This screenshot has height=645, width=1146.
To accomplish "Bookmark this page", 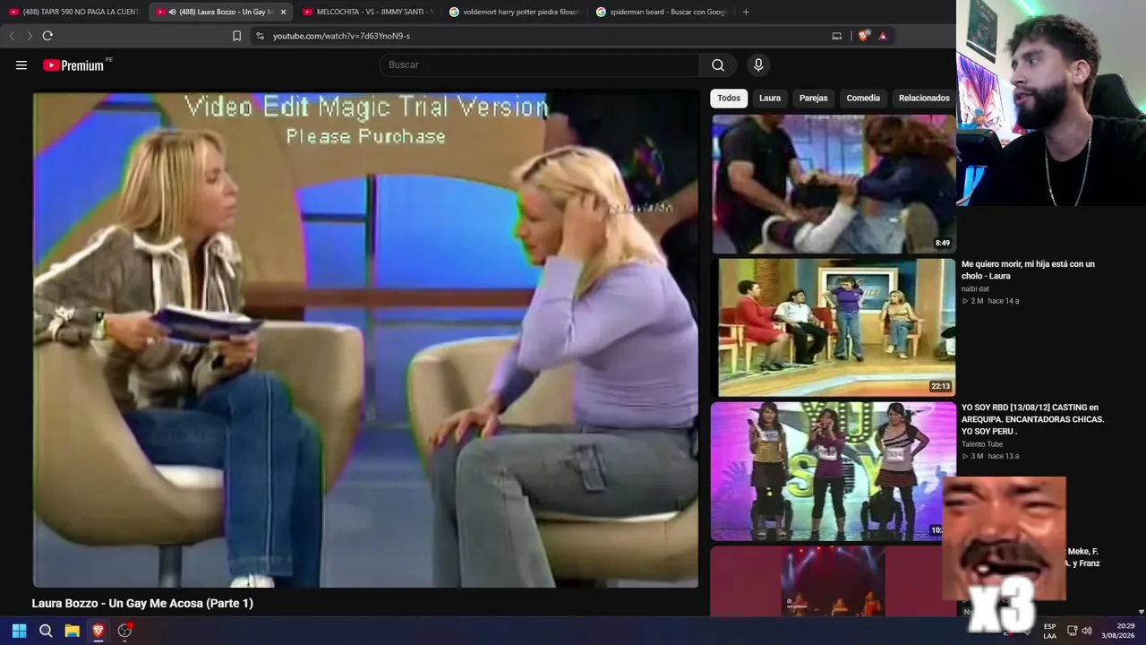I will point(236,36).
